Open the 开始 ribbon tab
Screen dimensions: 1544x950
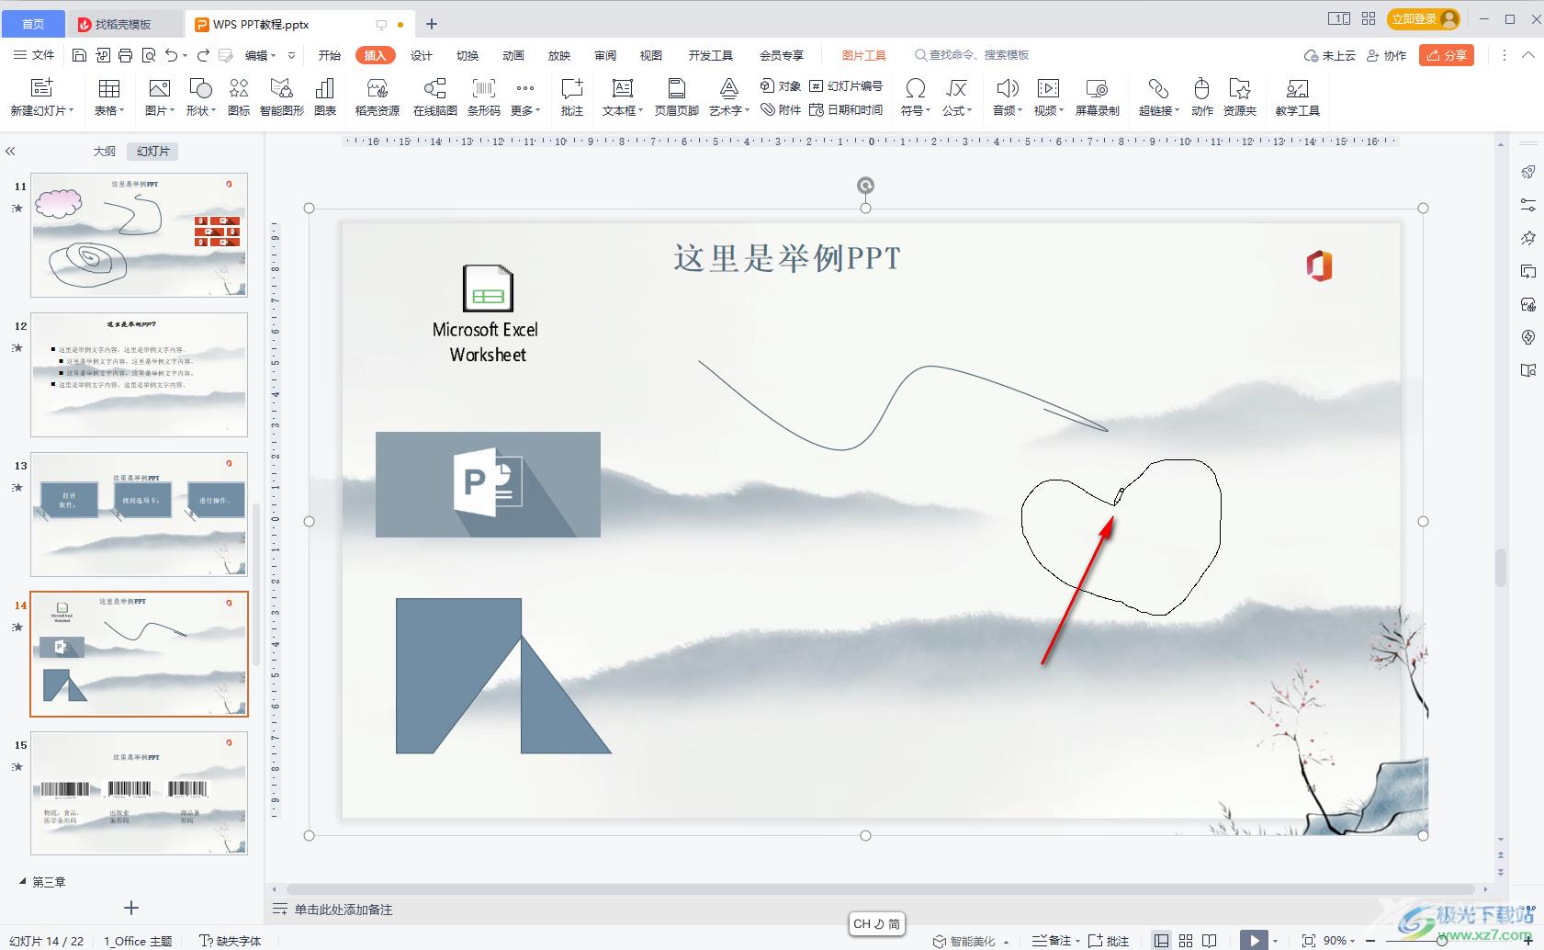click(x=330, y=55)
